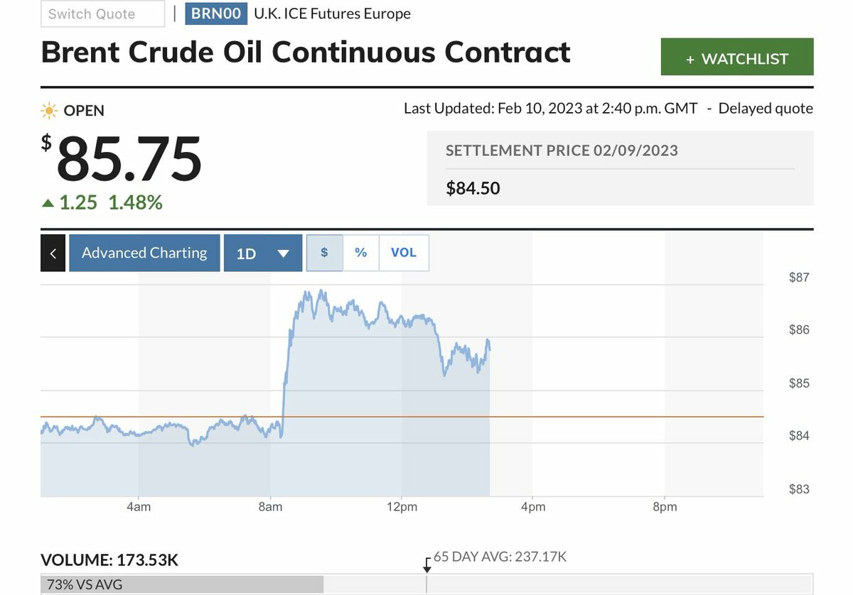Click the plus sign on the Watchlist button

[690, 60]
